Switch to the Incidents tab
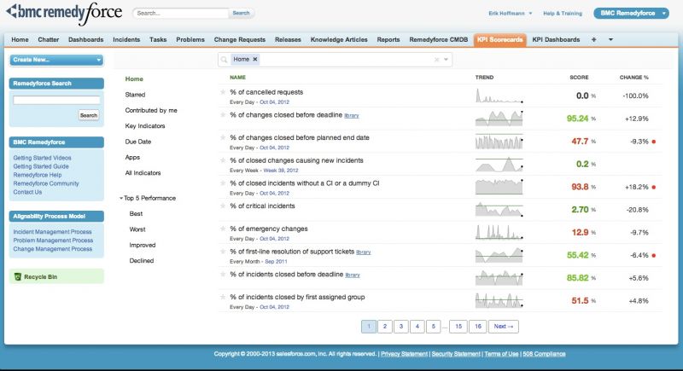Screen dimensions: 683x371 coord(126,39)
